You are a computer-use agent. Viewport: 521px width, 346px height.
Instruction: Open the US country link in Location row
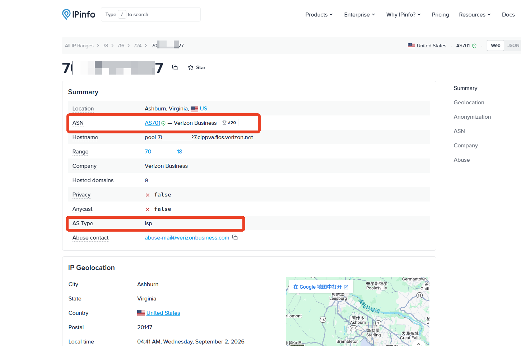pos(203,109)
